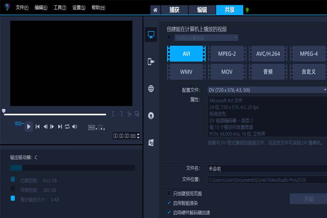Uncheck 启用智能渲染 option
This screenshot has height=218, width=327.
coord(169,203)
